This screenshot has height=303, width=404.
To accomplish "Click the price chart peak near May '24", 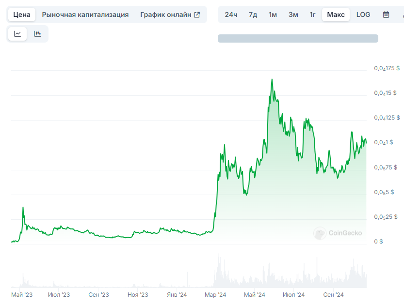I will pyautogui.click(x=272, y=80).
